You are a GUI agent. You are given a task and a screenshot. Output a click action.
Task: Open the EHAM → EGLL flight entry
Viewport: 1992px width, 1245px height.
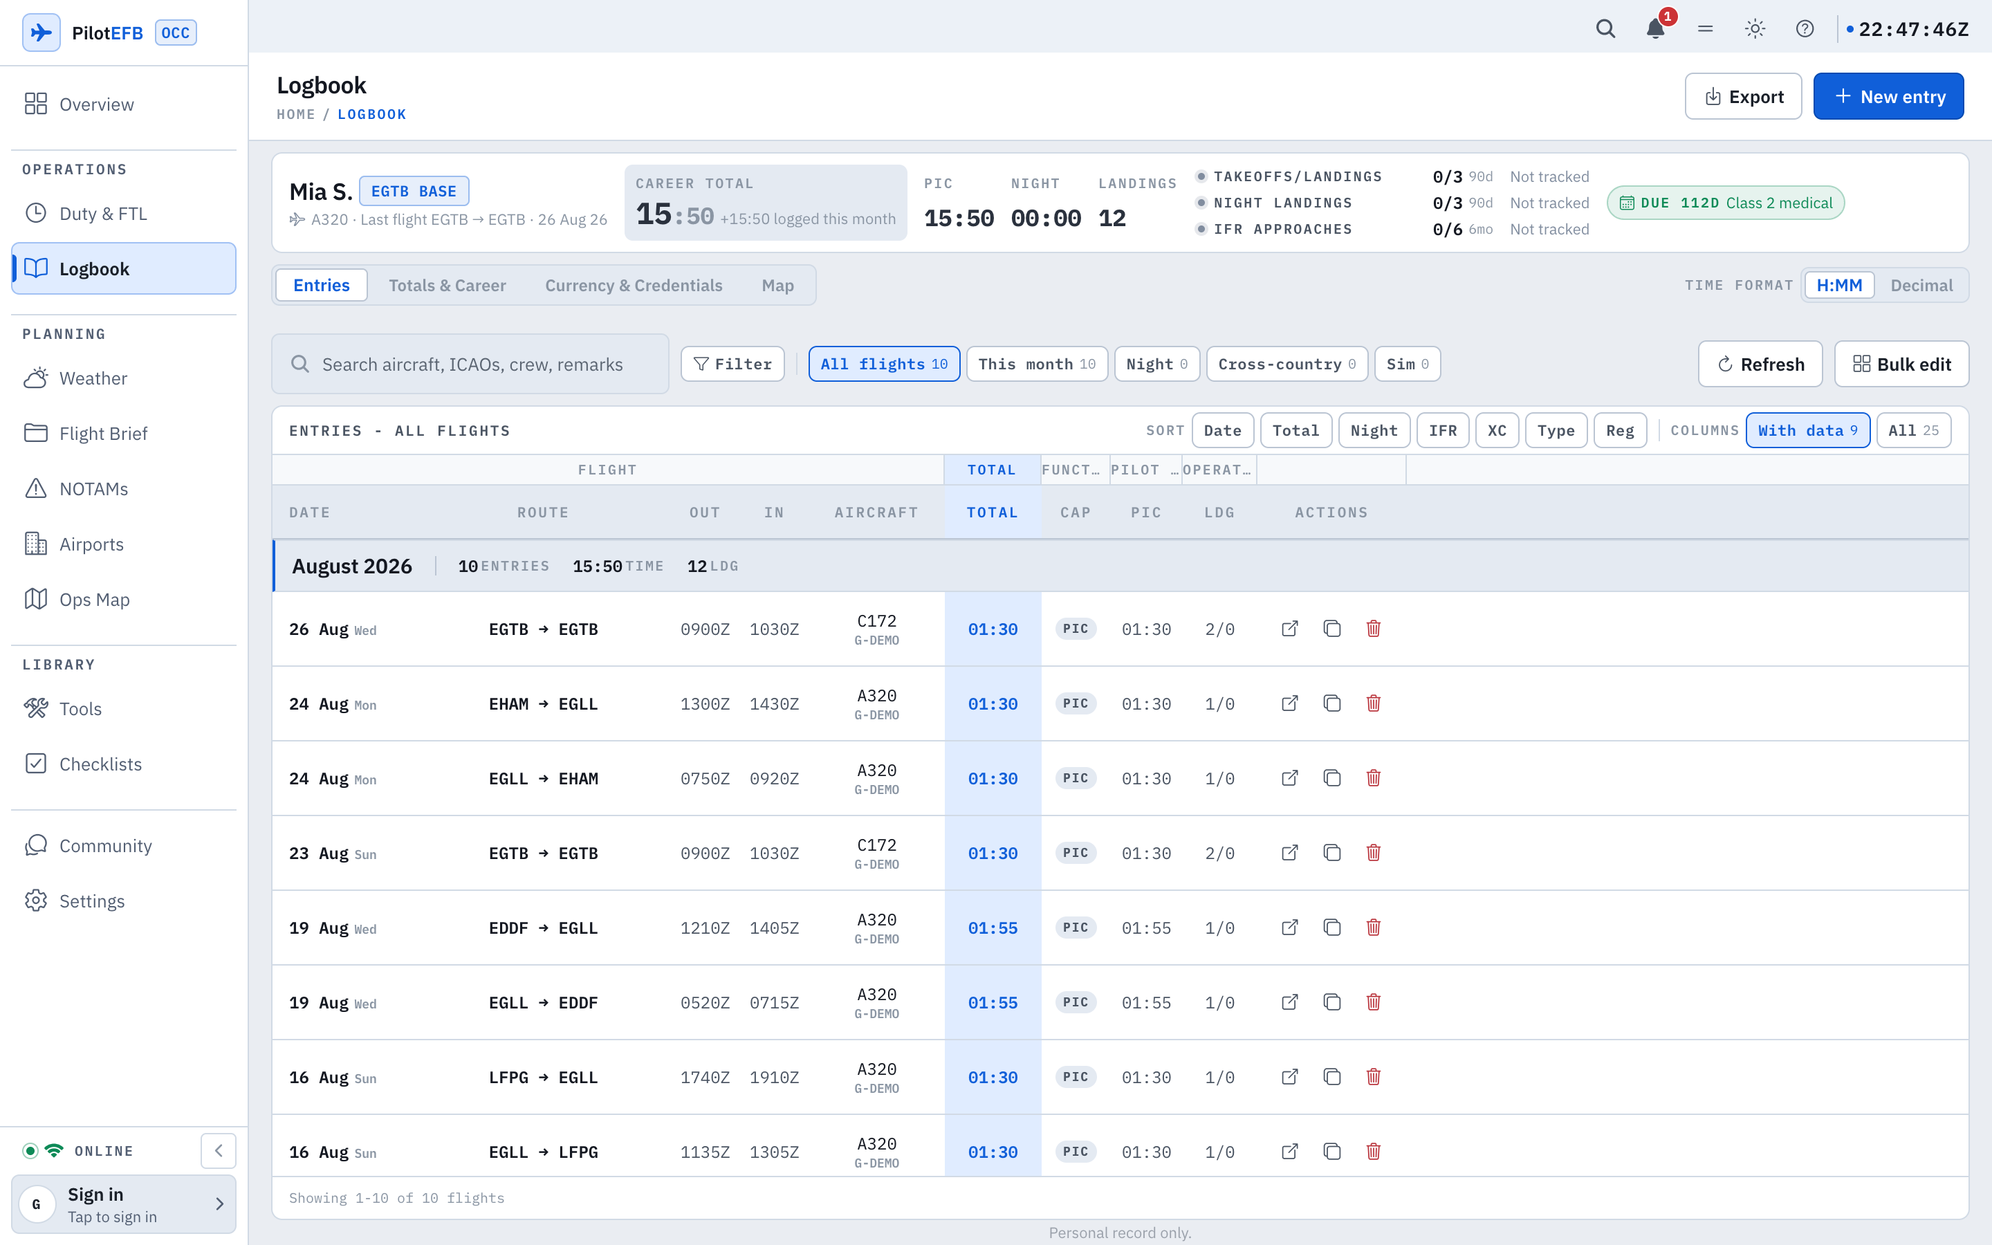pyautogui.click(x=1290, y=703)
